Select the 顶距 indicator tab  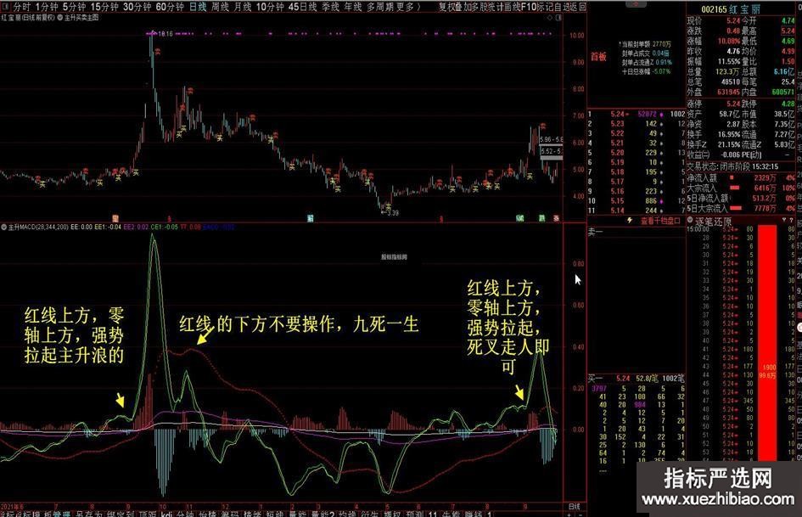pyautogui.click(x=147, y=514)
